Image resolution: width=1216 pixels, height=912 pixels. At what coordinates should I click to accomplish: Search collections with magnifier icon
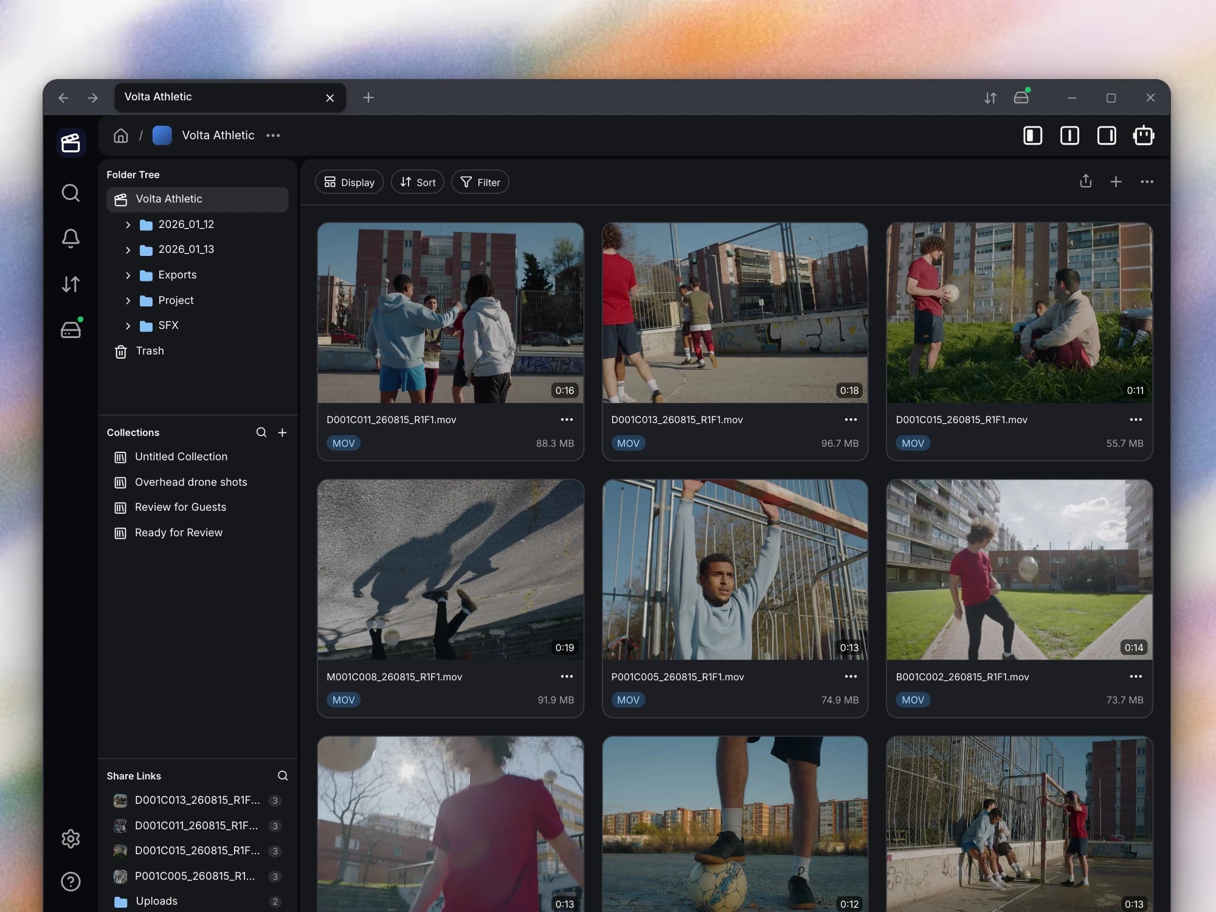pos(261,432)
